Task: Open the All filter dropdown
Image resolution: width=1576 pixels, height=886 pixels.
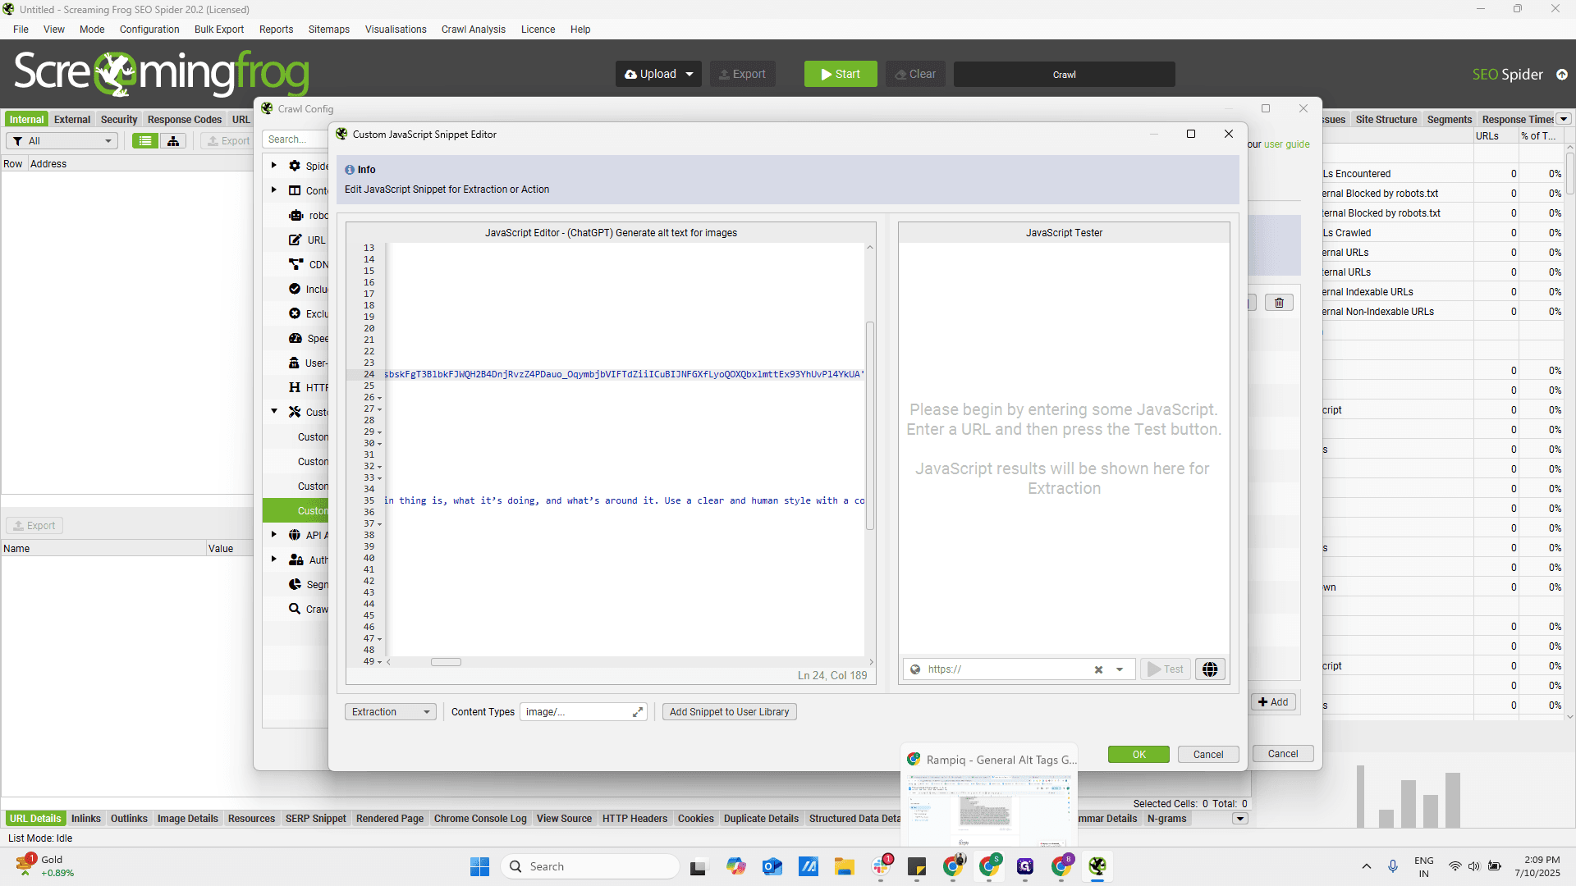Action: pos(62,141)
